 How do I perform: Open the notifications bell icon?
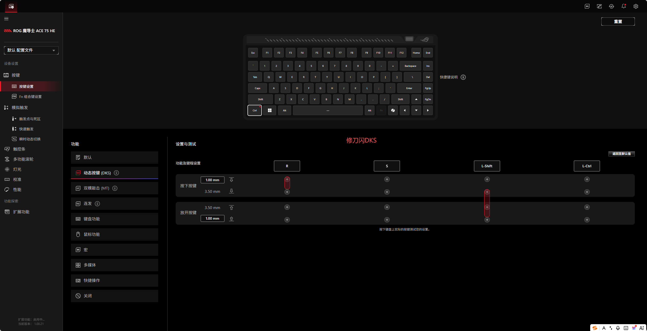624,6
